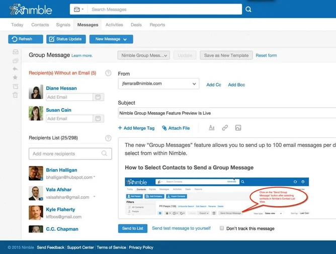Open the Nimble Group Message template dropdown
This screenshot has width=336, height=254.
coord(143,55)
